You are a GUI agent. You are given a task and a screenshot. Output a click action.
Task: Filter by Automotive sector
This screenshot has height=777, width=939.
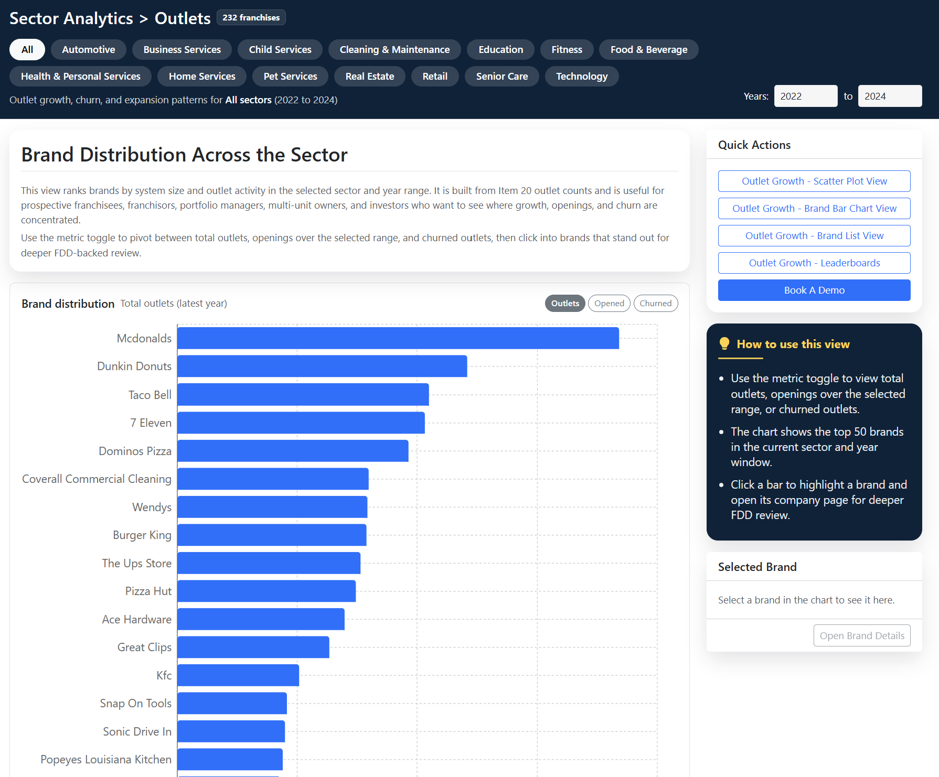pos(89,50)
